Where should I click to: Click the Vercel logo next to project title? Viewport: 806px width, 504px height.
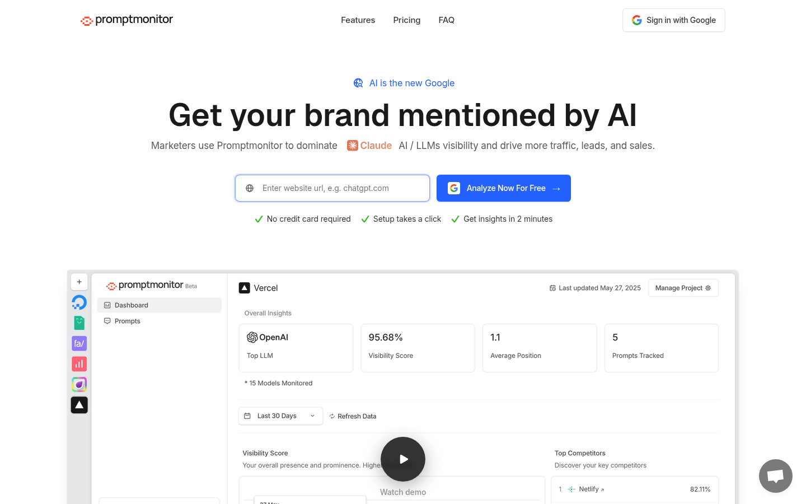(x=245, y=288)
